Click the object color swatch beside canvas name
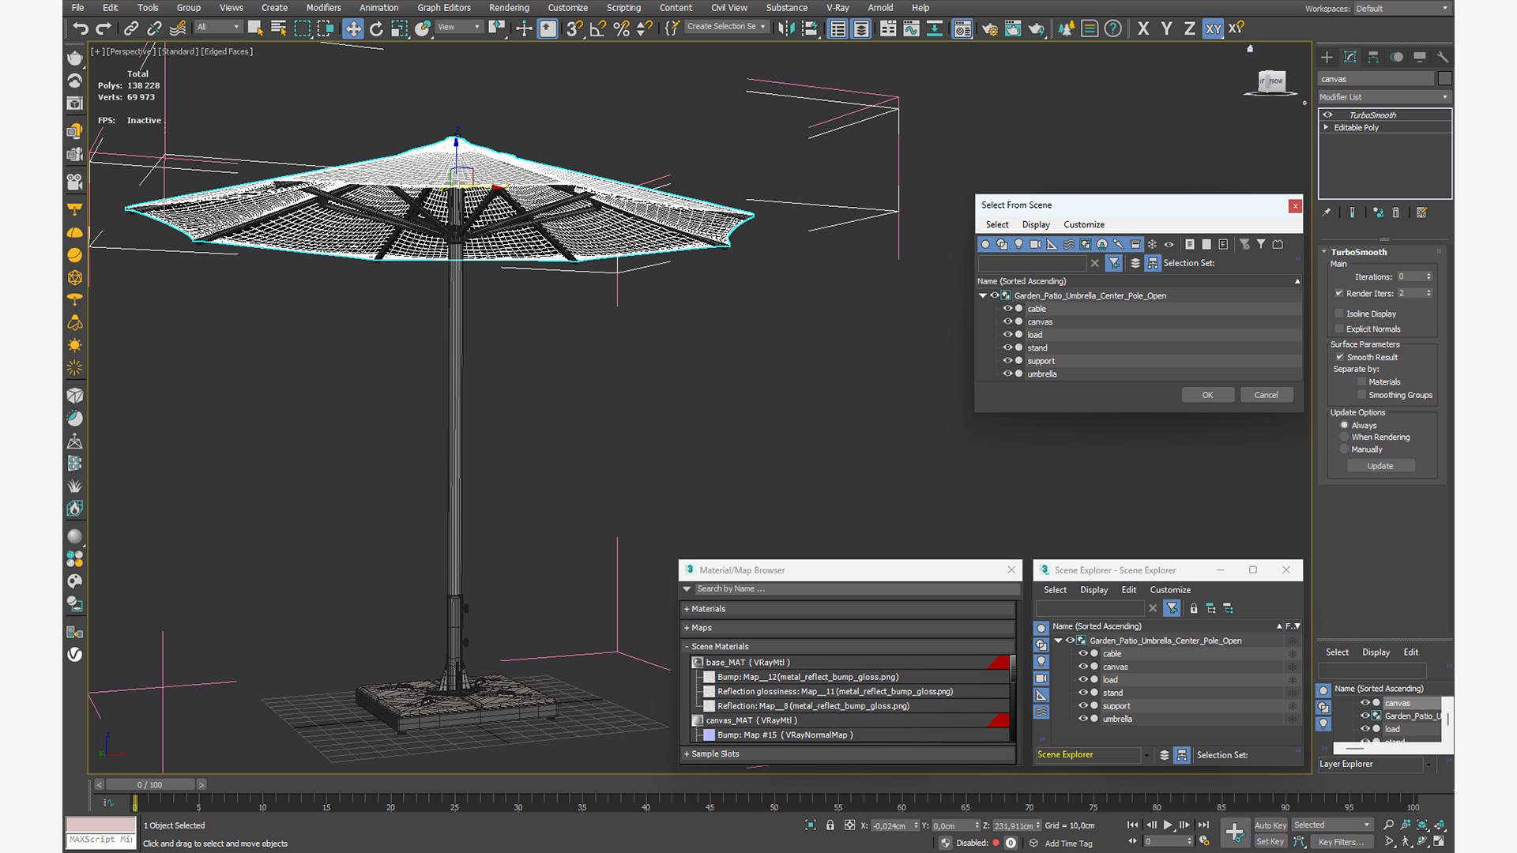Viewport: 1517px width, 853px height. 1445,78
